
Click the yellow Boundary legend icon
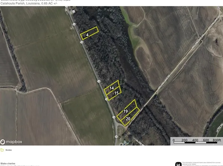(2, 150)
